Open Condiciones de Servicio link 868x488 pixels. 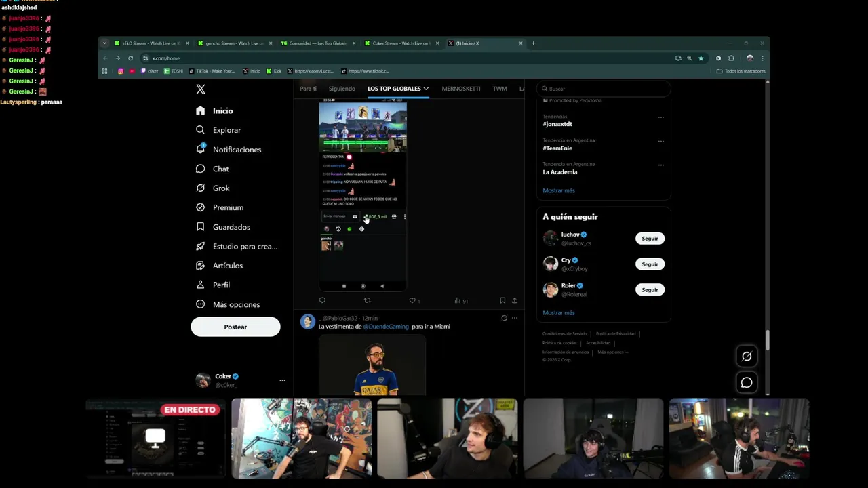pos(565,334)
